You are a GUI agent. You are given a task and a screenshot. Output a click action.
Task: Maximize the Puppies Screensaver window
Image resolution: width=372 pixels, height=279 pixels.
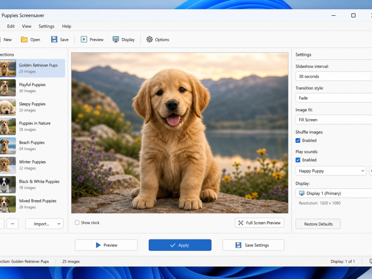(x=353, y=15)
